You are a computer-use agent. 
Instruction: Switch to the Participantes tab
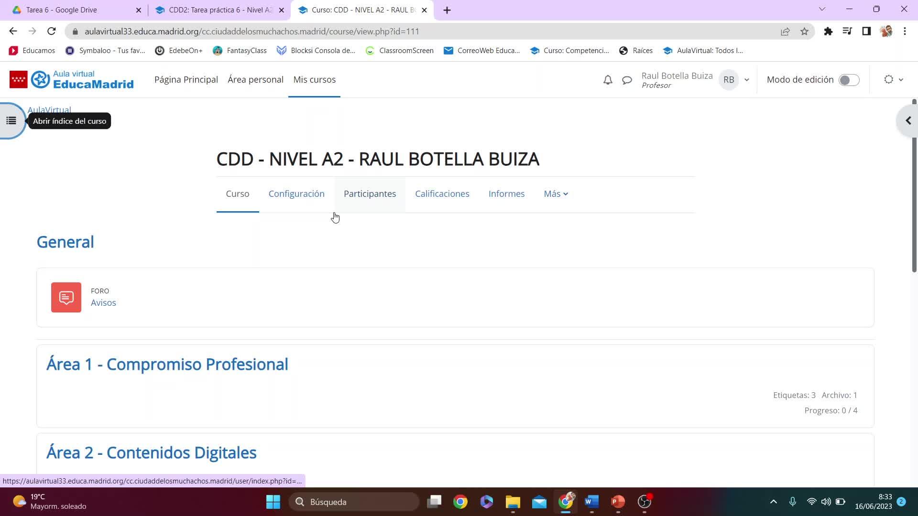tap(370, 193)
